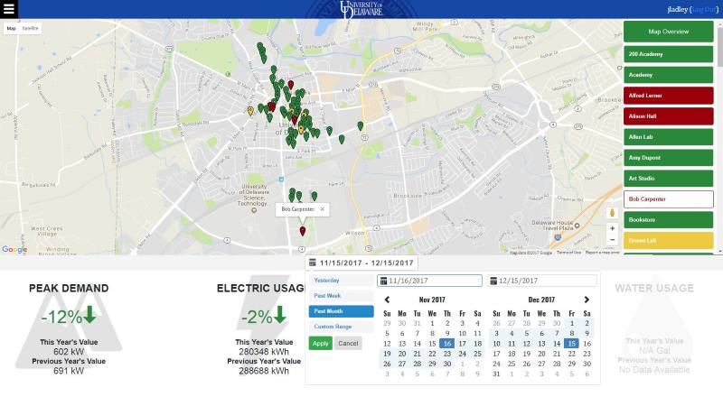The image size is (723, 406).
Task: Pick November 30 in the calendar
Action: point(446,364)
